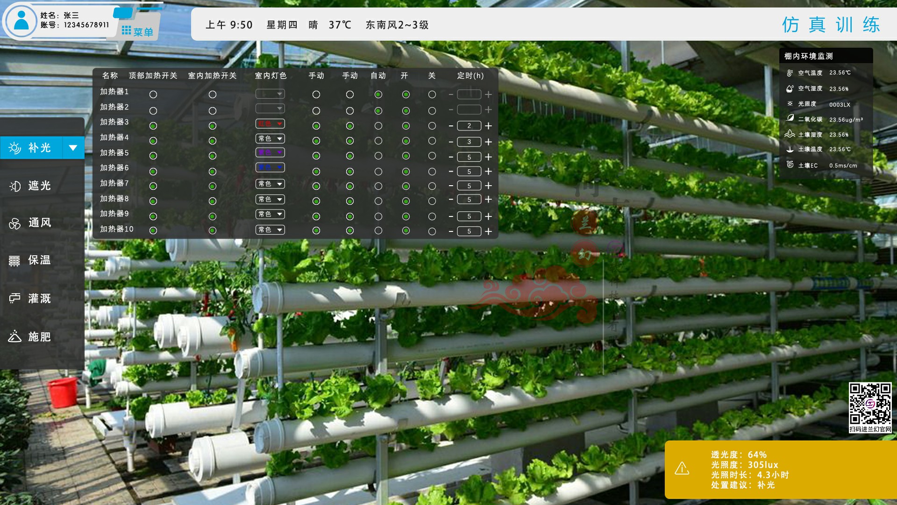
Task: Turn off 加热器3 using 关 radio
Action: tap(432, 126)
